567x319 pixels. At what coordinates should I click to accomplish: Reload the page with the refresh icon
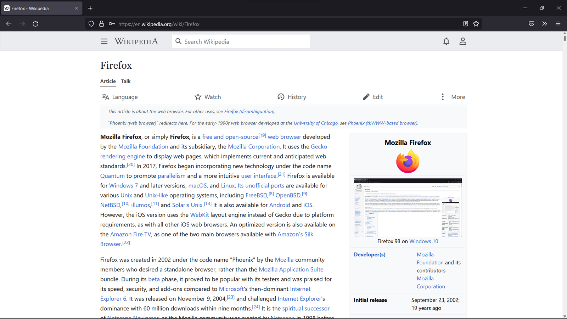coord(35,24)
